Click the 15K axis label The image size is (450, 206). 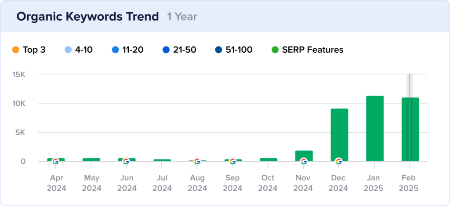click(x=19, y=74)
